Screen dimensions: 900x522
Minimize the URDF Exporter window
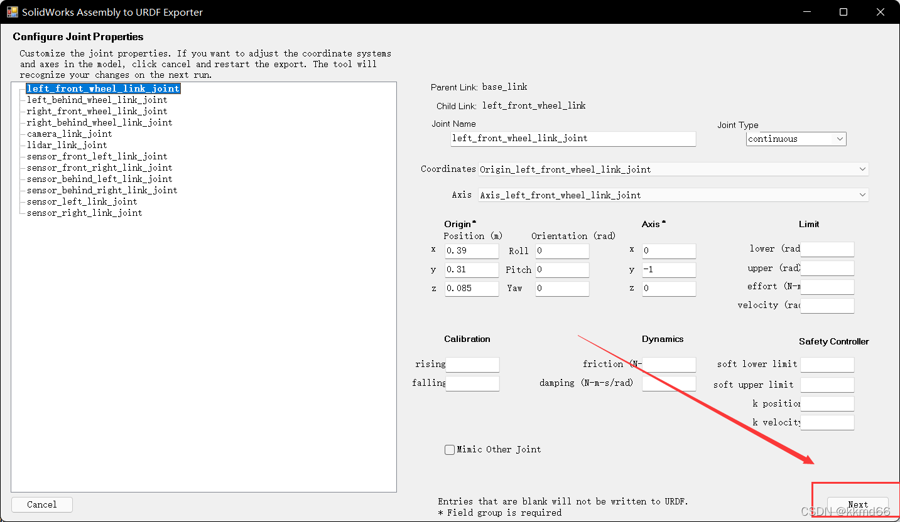pos(808,12)
